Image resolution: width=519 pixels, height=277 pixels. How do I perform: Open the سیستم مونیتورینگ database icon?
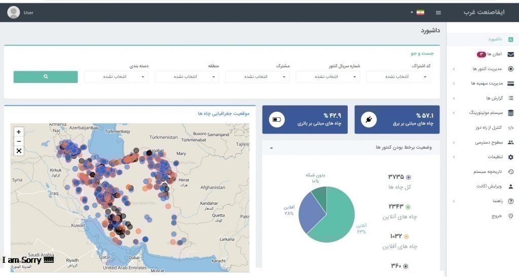pyautogui.click(x=511, y=113)
